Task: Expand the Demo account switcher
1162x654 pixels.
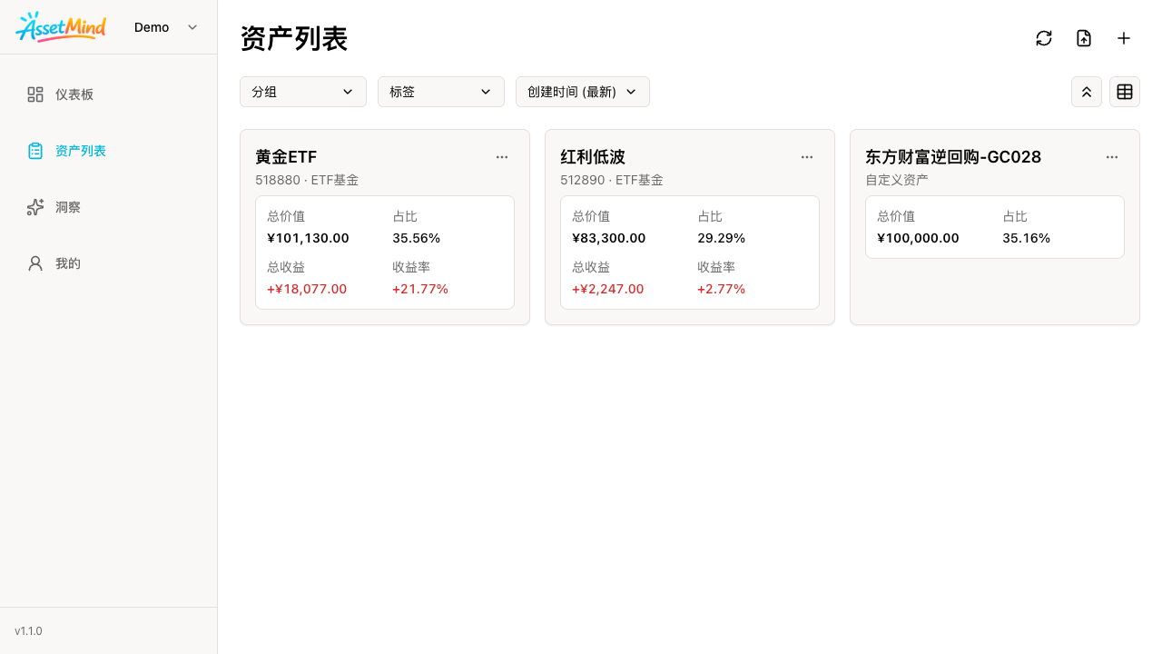Action: (166, 27)
